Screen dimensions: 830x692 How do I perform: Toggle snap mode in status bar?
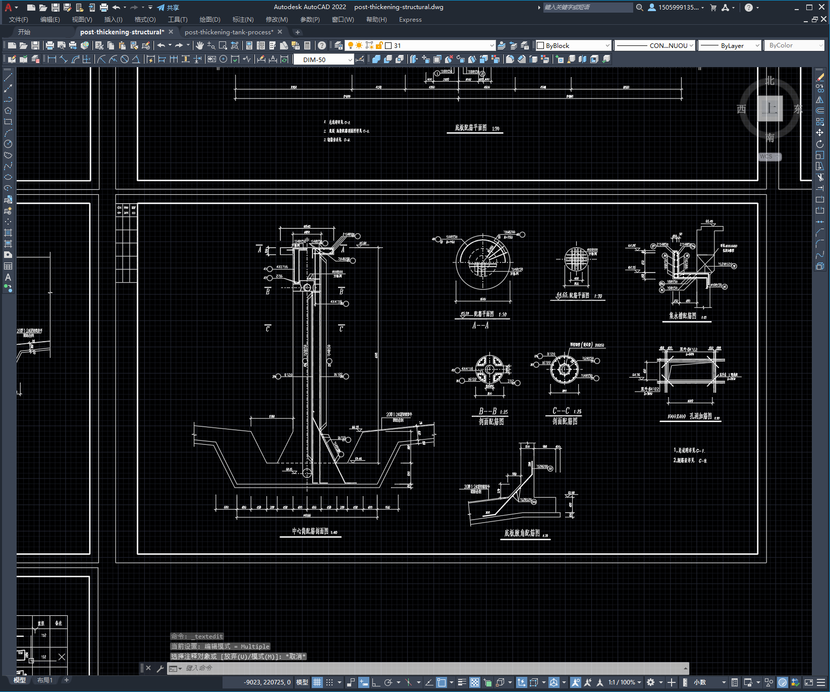point(329,682)
